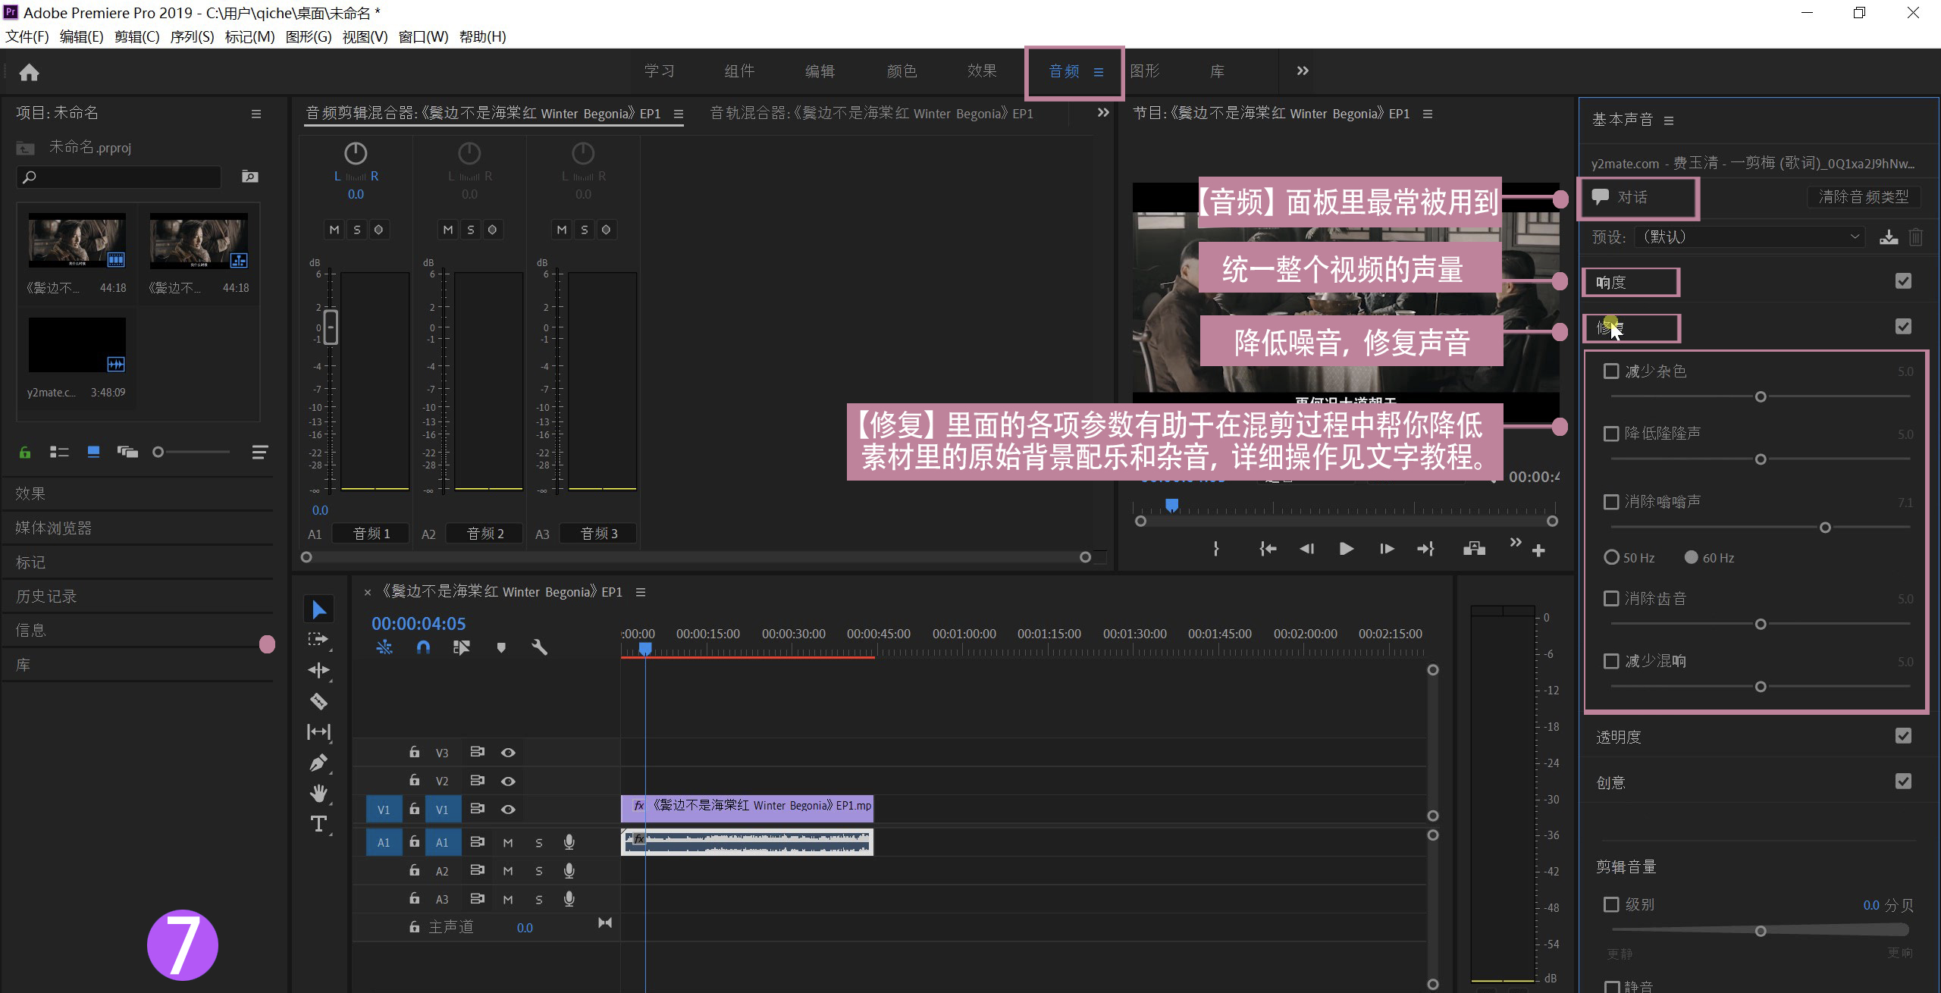Enable the 降低隆隆声 checkbox

tap(1611, 434)
